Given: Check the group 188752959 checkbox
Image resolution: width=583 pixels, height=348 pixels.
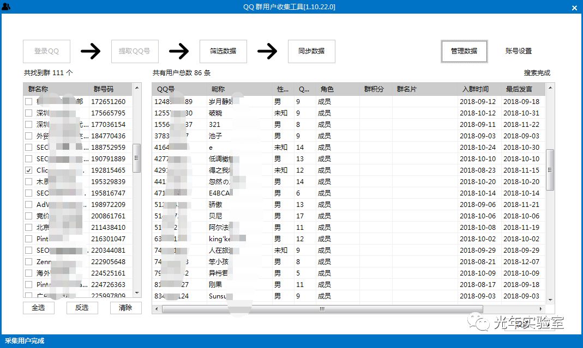Looking at the screenshot, I should [x=28, y=148].
